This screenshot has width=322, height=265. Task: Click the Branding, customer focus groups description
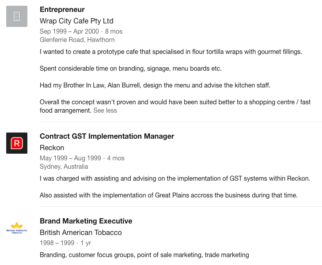coord(144,255)
